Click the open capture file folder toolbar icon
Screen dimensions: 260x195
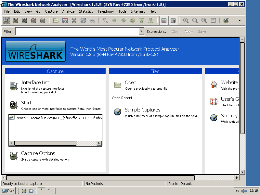[x=56, y=20]
